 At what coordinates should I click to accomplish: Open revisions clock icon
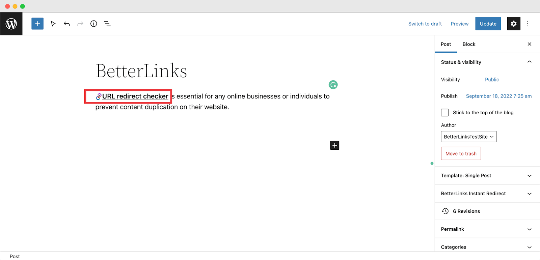click(x=446, y=211)
